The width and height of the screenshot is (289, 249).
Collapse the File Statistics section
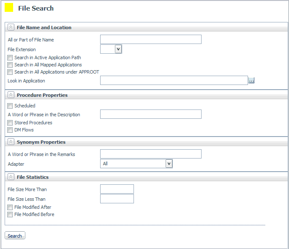click(11, 177)
